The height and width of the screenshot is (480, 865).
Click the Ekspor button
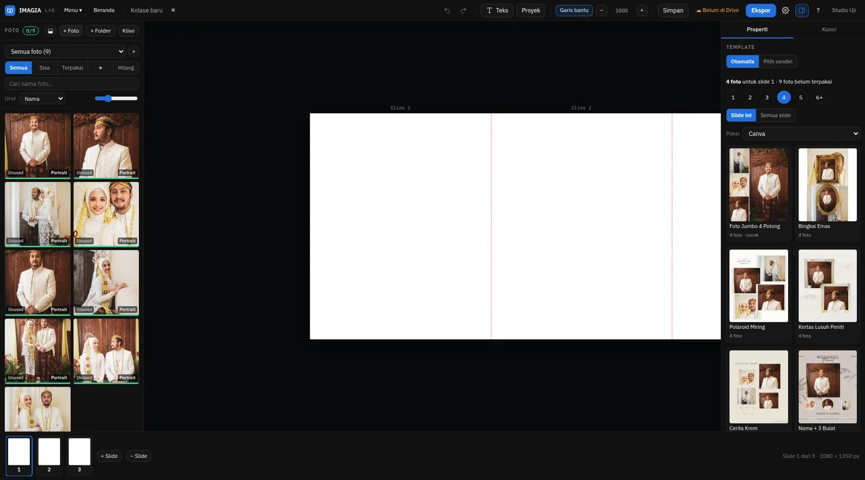coord(761,10)
